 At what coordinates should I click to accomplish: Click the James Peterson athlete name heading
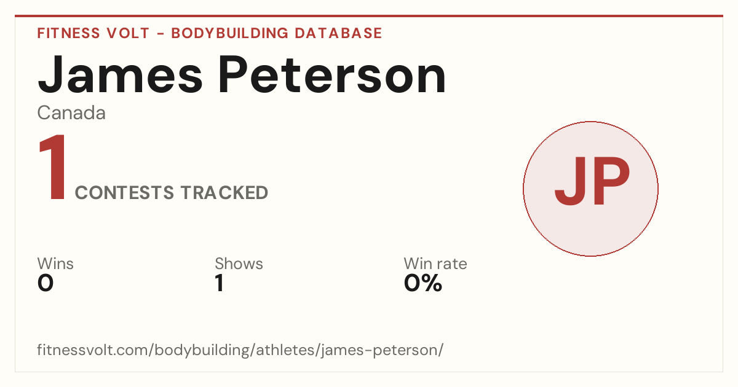[242, 74]
